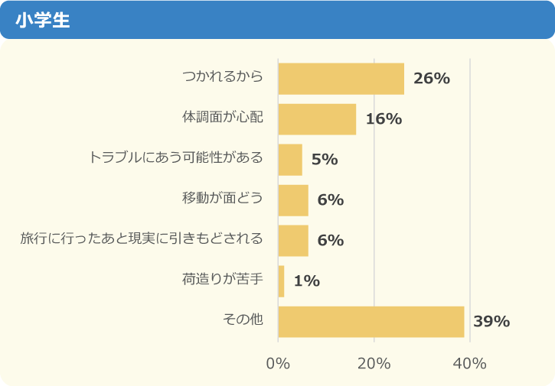Click the 20% axis label
This screenshot has width=555, height=386.
374,364
